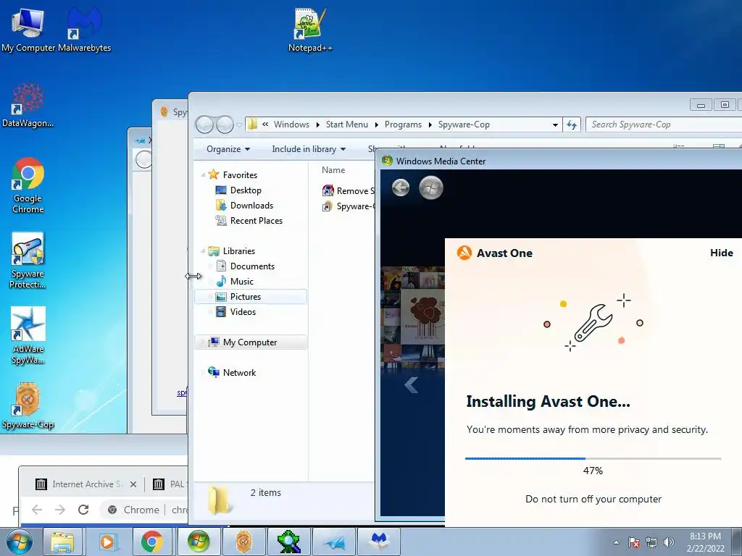
Task: Click Spyware-Cop in the breadcrumb
Action: point(464,125)
